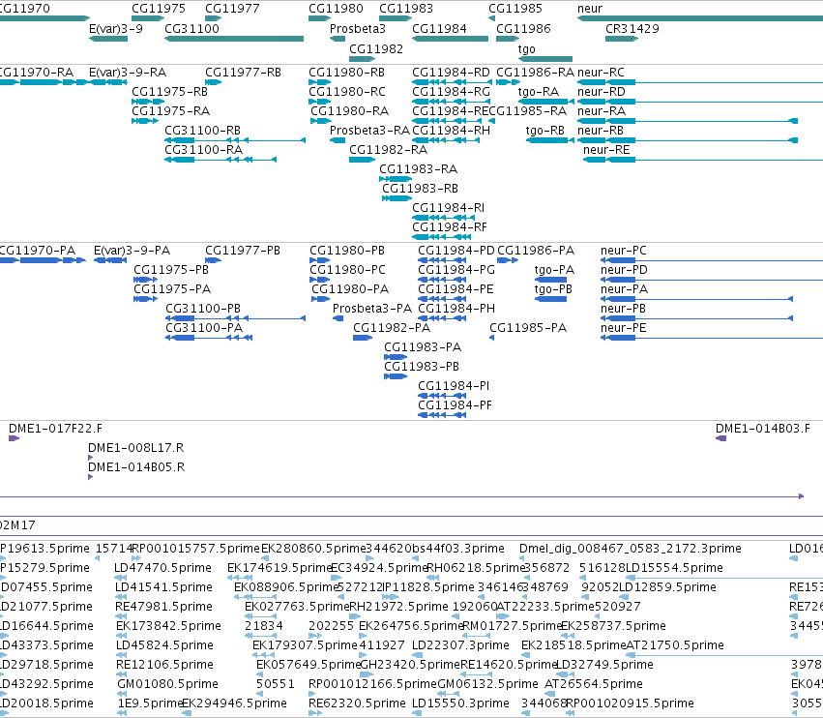Viewport: 823px width, 718px height.
Task: Click the CG11975 gene label
Action: point(159,9)
